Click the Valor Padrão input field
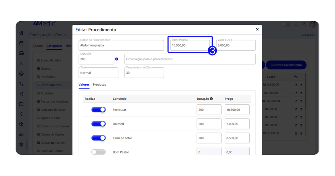This screenshot has height=176, width=335. click(x=190, y=45)
